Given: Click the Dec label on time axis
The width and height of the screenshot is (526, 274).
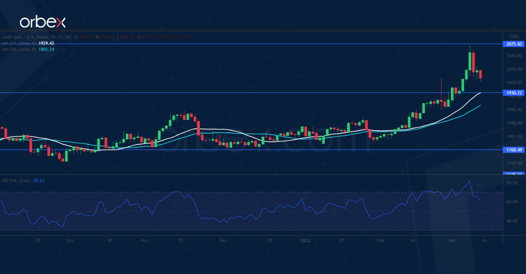Looking at the screenshot, I should (223, 240).
